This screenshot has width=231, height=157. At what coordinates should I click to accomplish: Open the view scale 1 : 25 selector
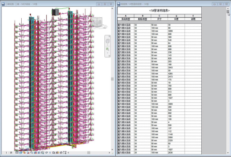pyautogui.click(x=9, y=152)
